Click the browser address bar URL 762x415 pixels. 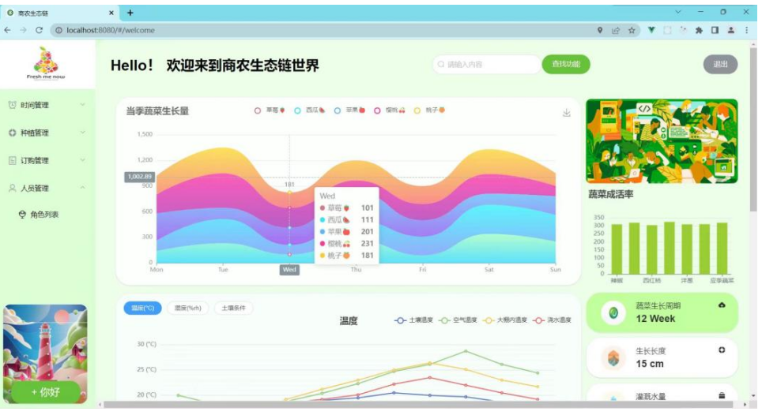111,30
